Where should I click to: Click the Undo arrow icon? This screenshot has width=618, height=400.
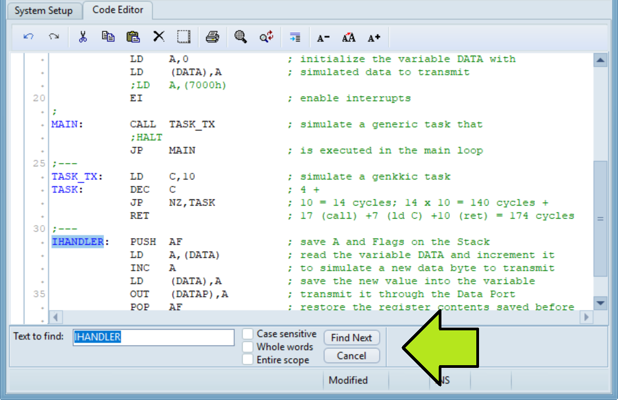[x=28, y=37]
